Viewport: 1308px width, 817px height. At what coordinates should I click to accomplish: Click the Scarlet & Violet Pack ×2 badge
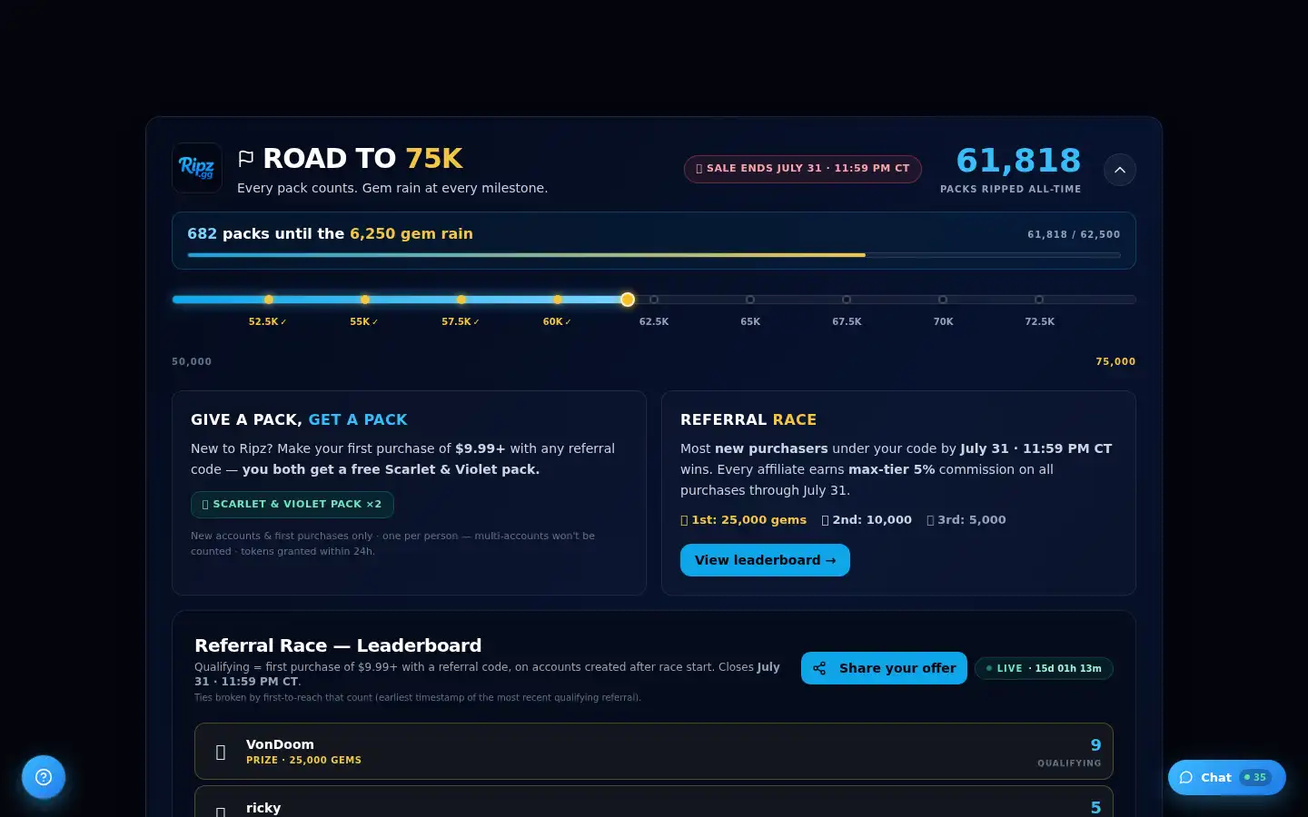pyautogui.click(x=292, y=504)
